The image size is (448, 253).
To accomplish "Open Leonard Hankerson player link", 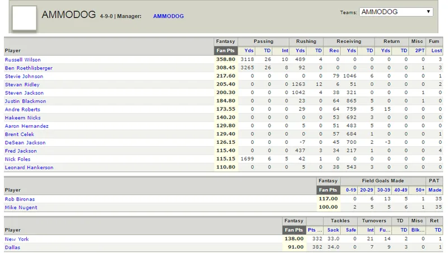I will pyautogui.click(x=29, y=167).
